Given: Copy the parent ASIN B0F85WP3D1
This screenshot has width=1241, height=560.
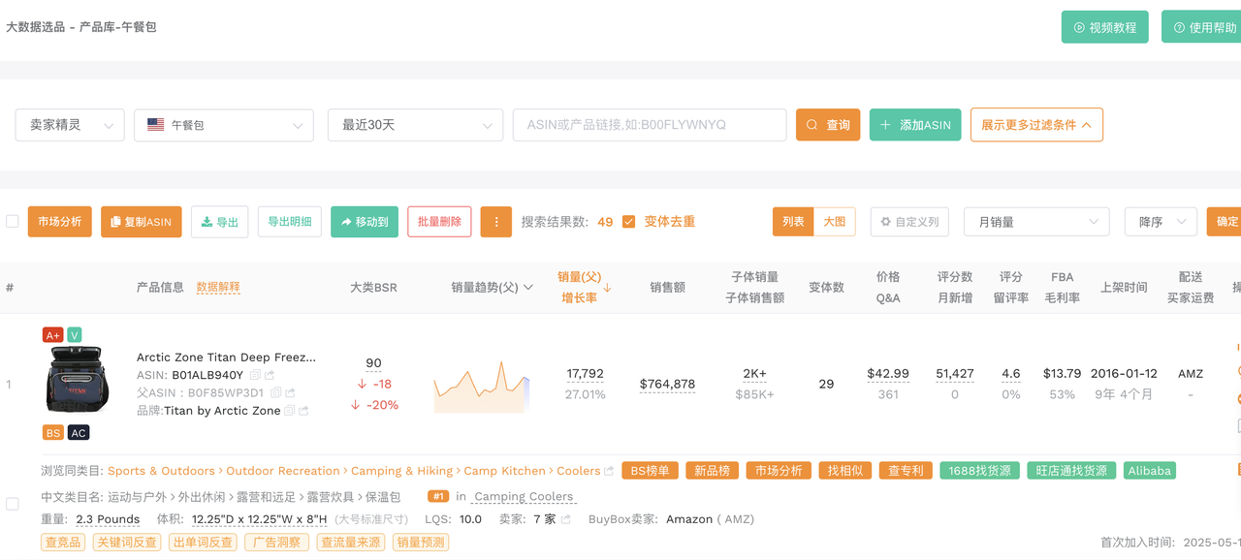Looking at the screenshot, I should tap(275, 392).
